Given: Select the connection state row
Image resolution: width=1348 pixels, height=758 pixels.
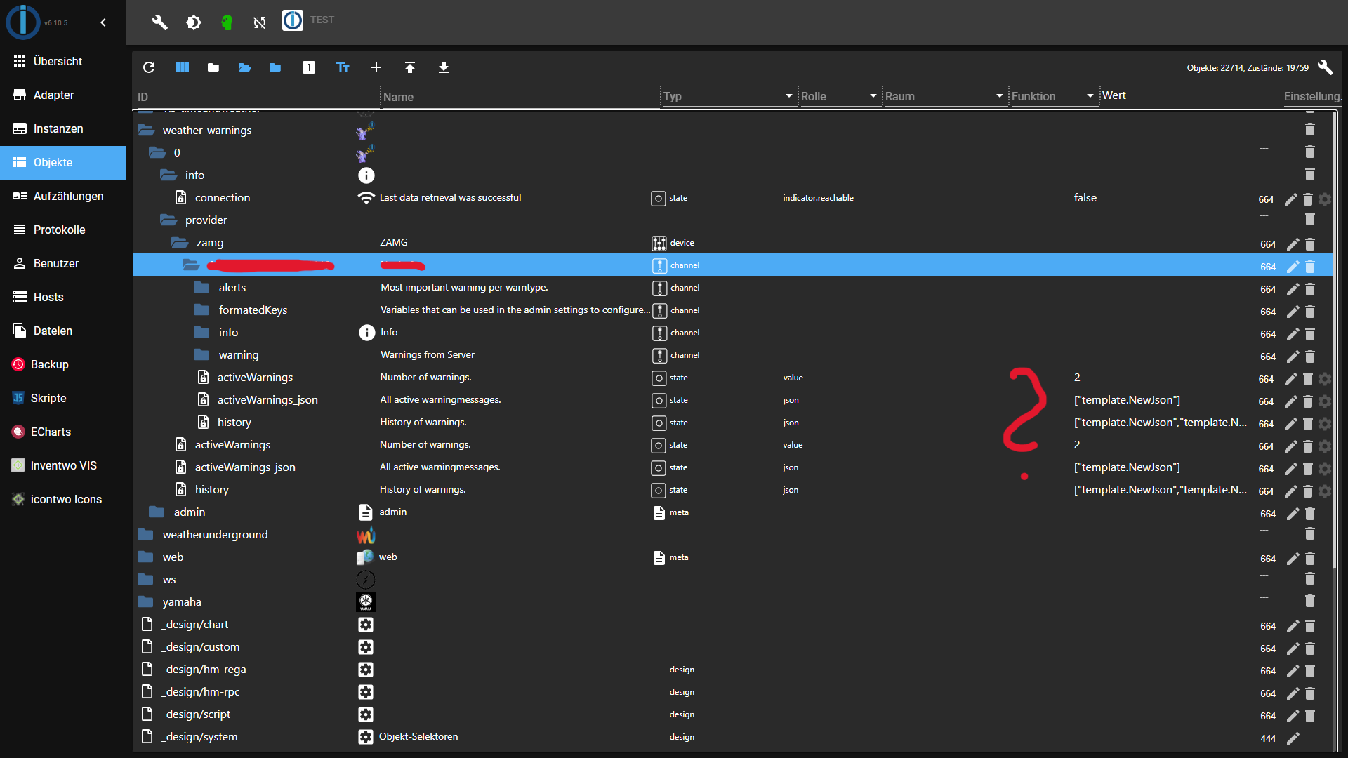Looking at the screenshot, I should pos(732,198).
